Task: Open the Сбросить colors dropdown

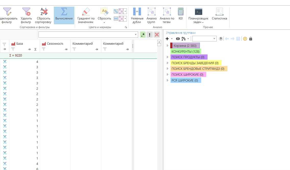Action: (x=104, y=16)
